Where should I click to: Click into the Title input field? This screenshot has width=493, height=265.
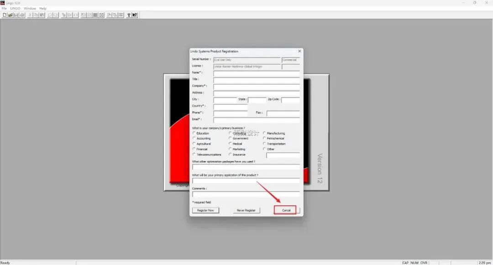(x=257, y=80)
